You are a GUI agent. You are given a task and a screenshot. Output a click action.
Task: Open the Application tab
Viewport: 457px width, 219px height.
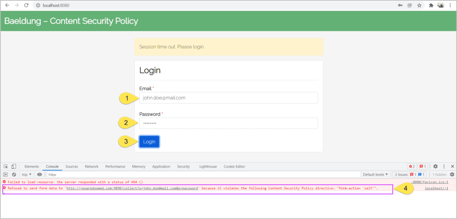pyautogui.click(x=161, y=166)
